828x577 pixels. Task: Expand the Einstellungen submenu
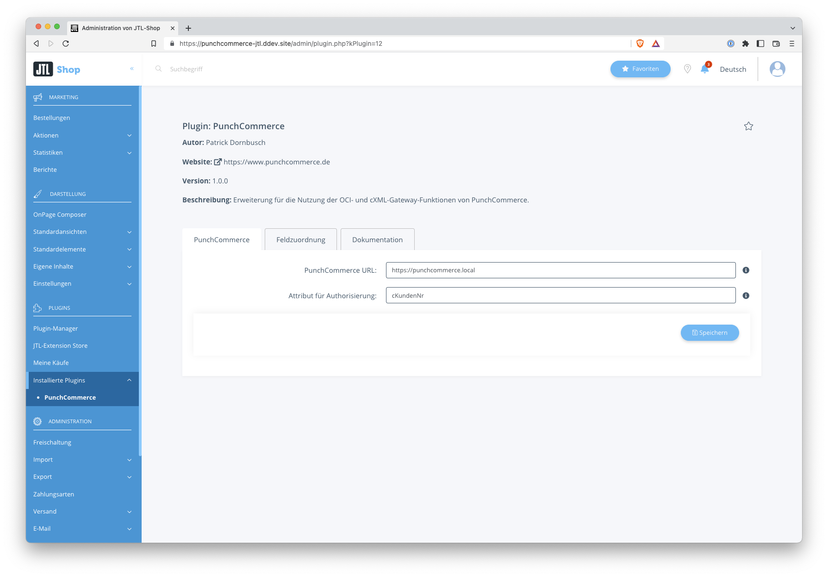[x=82, y=283]
